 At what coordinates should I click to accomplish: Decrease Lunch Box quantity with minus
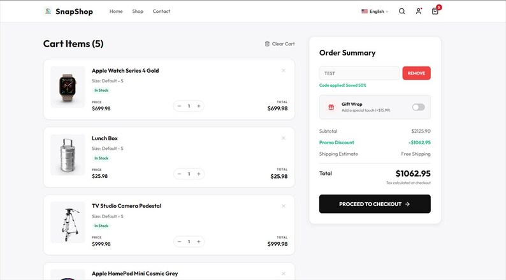click(x=180, y=173)
